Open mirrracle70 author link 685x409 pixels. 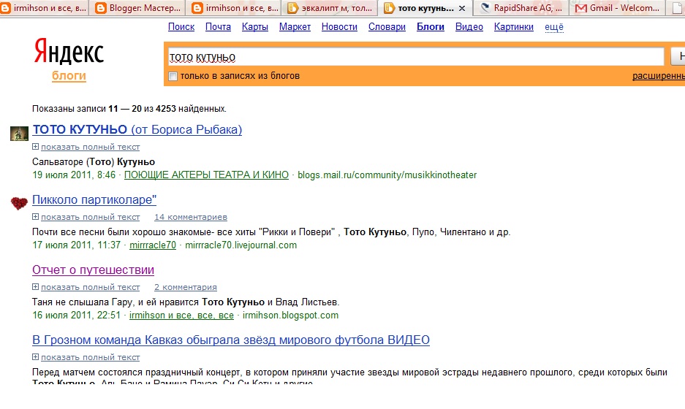(x=153, y=245)
